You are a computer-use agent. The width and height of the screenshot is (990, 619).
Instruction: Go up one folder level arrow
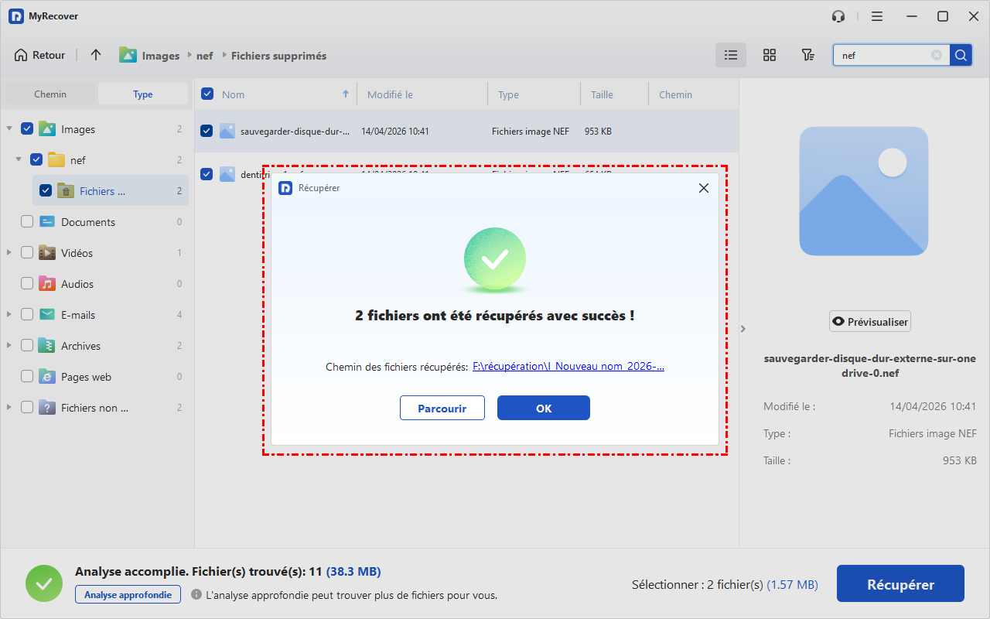96,55
